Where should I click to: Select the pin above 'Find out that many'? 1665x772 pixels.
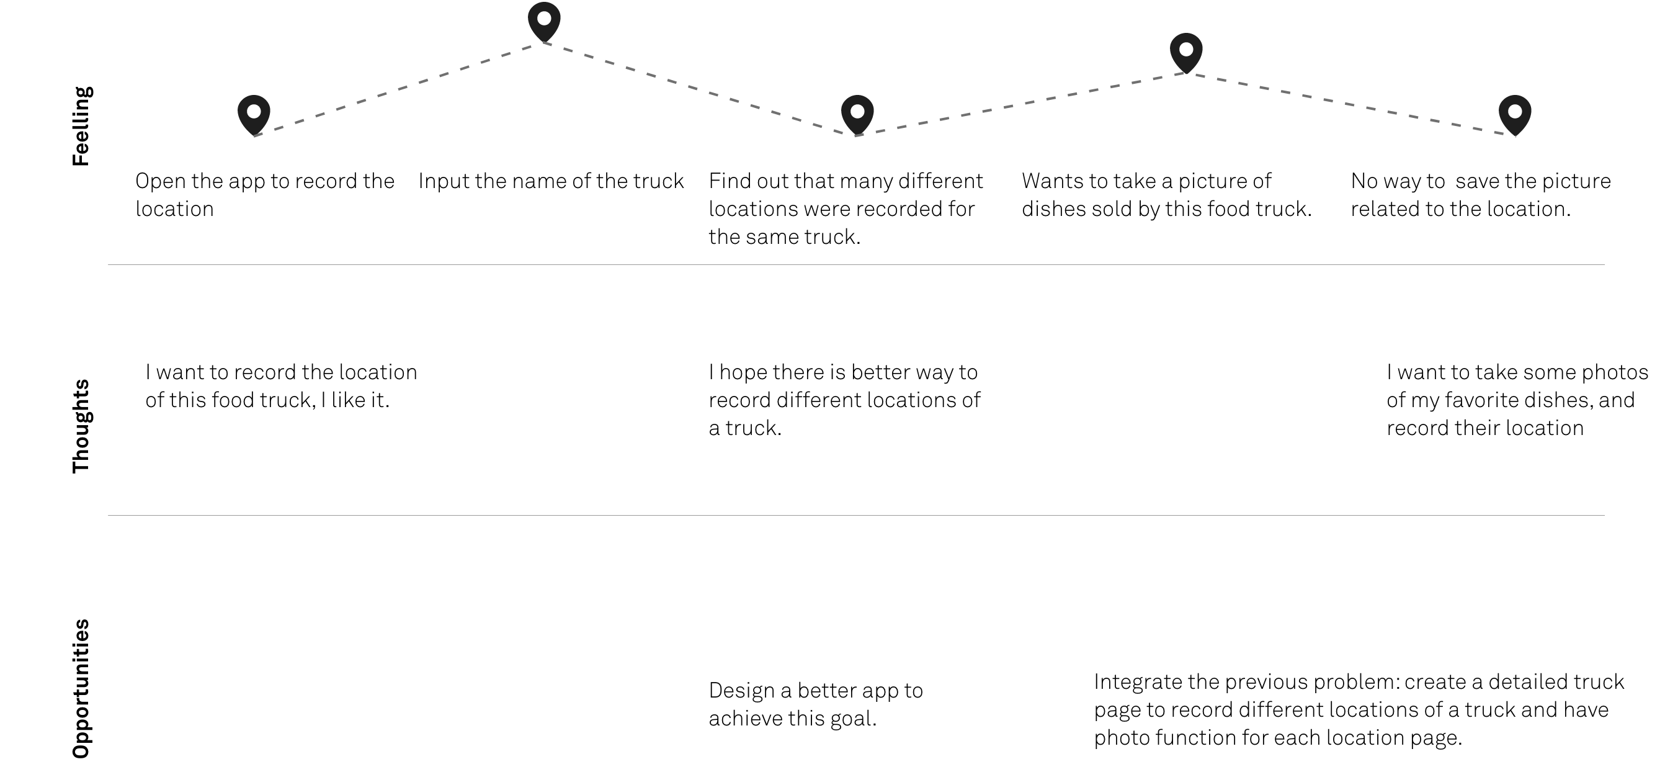(857, 114)
